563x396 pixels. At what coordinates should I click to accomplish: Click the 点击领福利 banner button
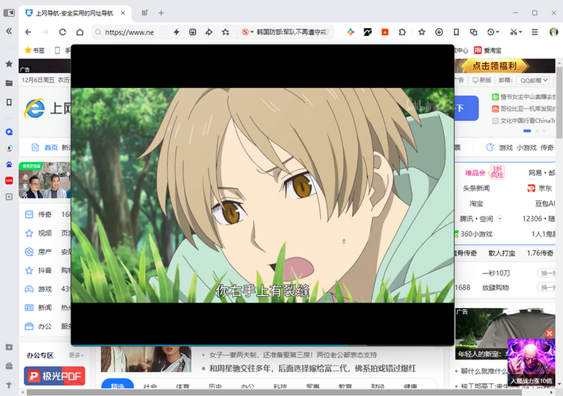point(494,66)
